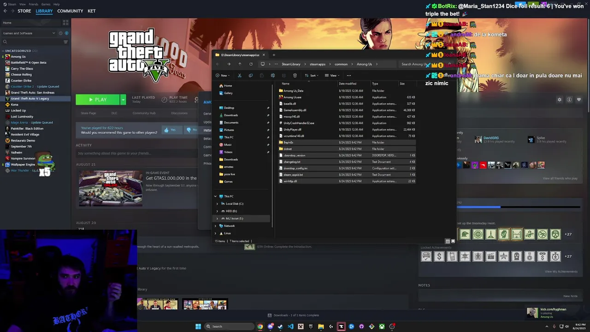Viewport: 590px width, 332px height.
Task: Expand HDD (D:) tree node
Action: point(217,211)
